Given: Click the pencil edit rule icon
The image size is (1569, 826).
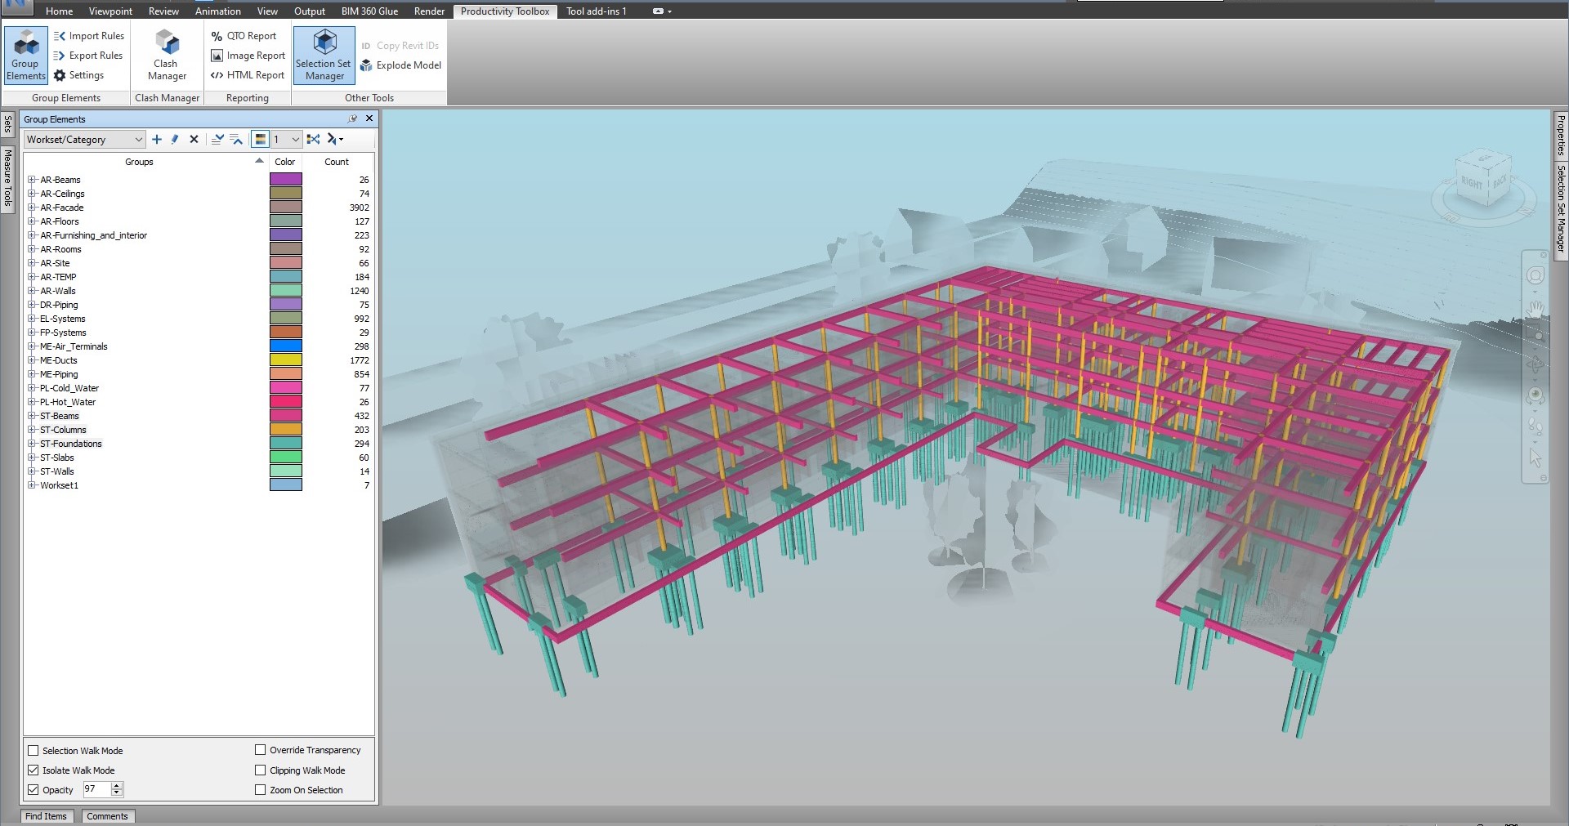Looking at the screenshot, I should pos(175,140).
